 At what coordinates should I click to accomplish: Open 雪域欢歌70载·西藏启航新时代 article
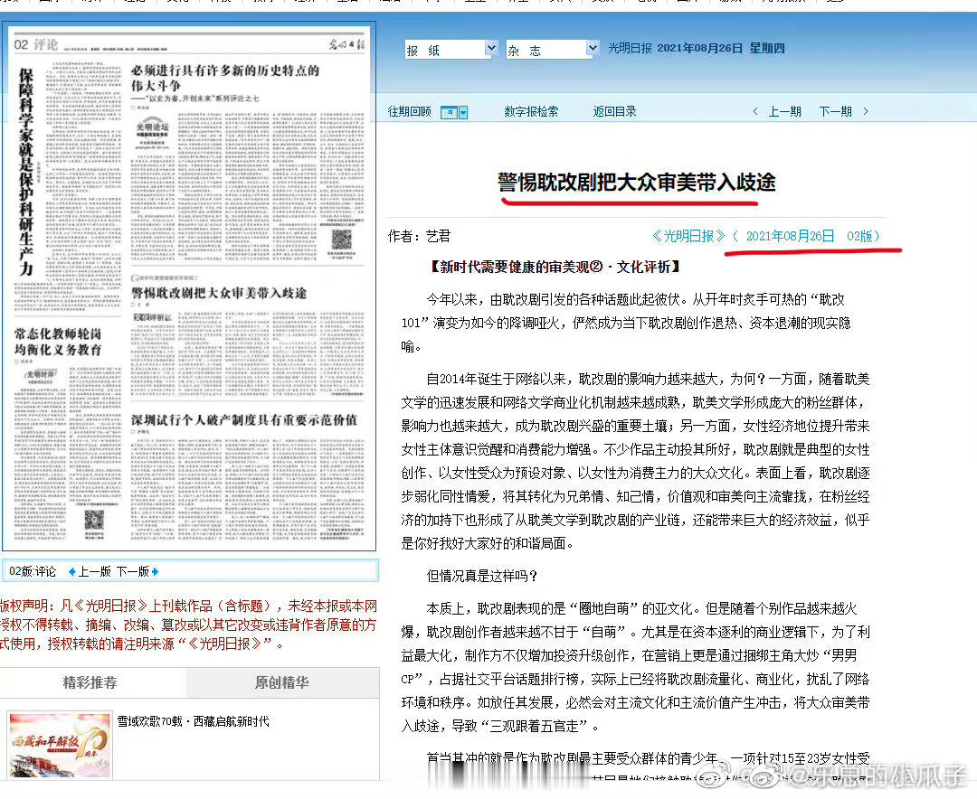coord(194,721)
